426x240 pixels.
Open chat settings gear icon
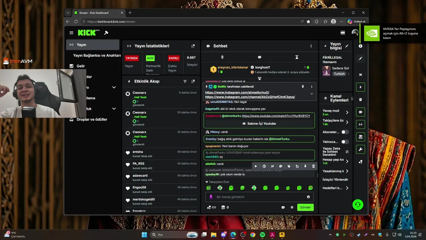(x=292, y=207)
